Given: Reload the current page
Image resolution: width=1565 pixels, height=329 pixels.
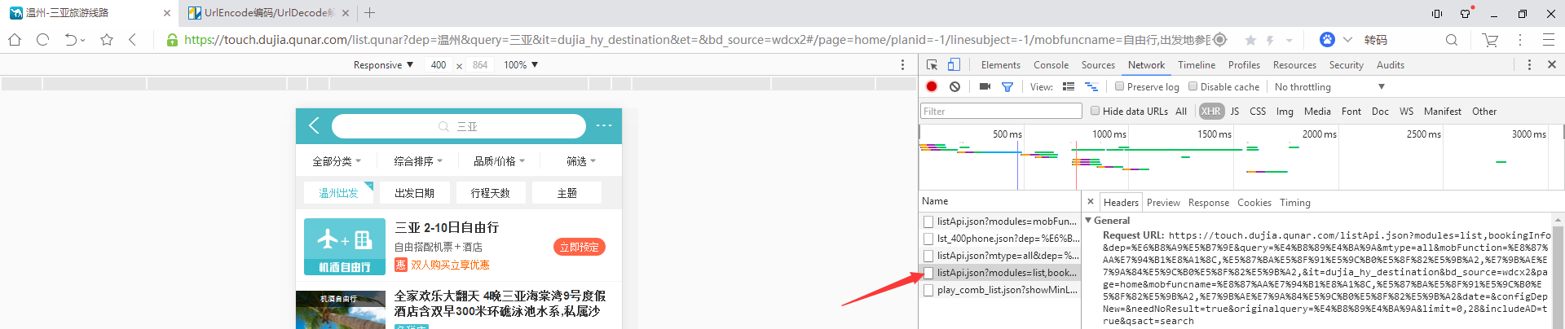Looking at the screenshot, I should (x=43, y=40).
